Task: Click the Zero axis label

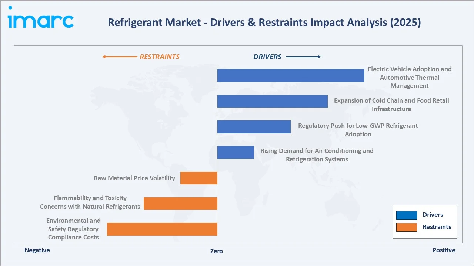Action: (217, 252)
